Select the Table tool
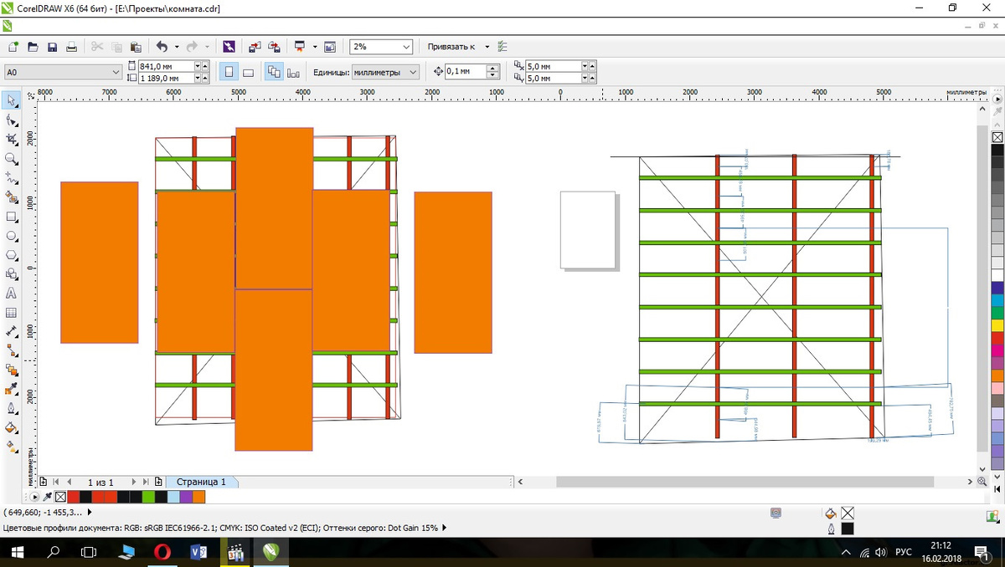 (11, 313)
